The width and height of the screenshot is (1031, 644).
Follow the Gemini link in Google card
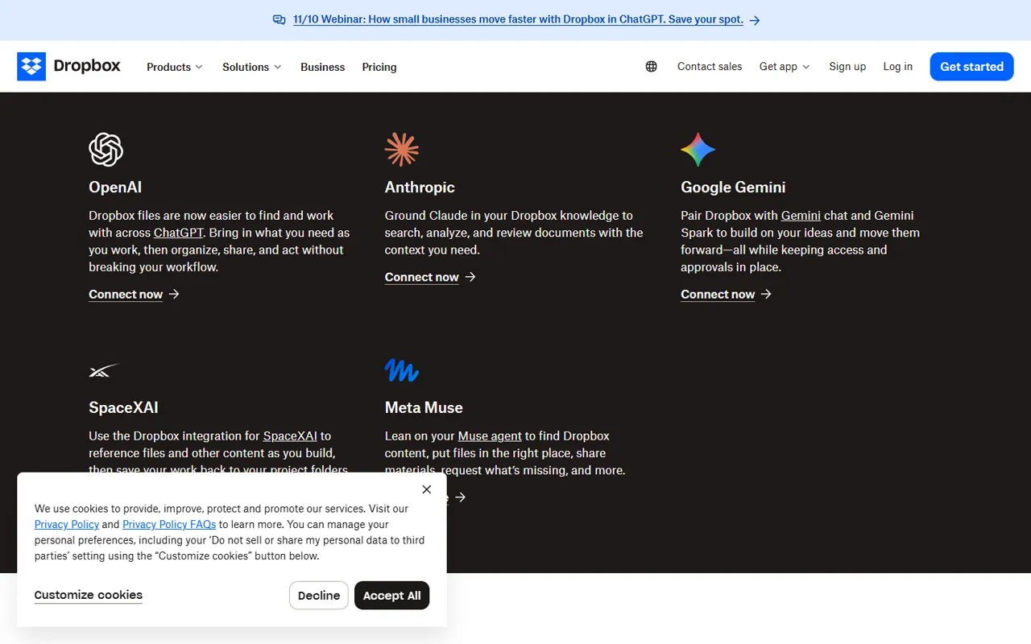coord(801,216)
